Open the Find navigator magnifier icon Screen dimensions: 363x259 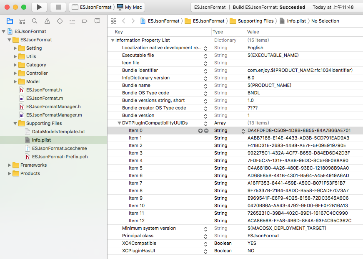35,21
